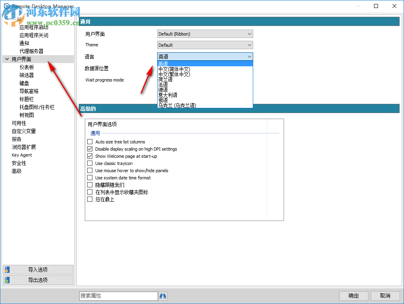Collapse the 用户界面 tree node

point(7,59)
